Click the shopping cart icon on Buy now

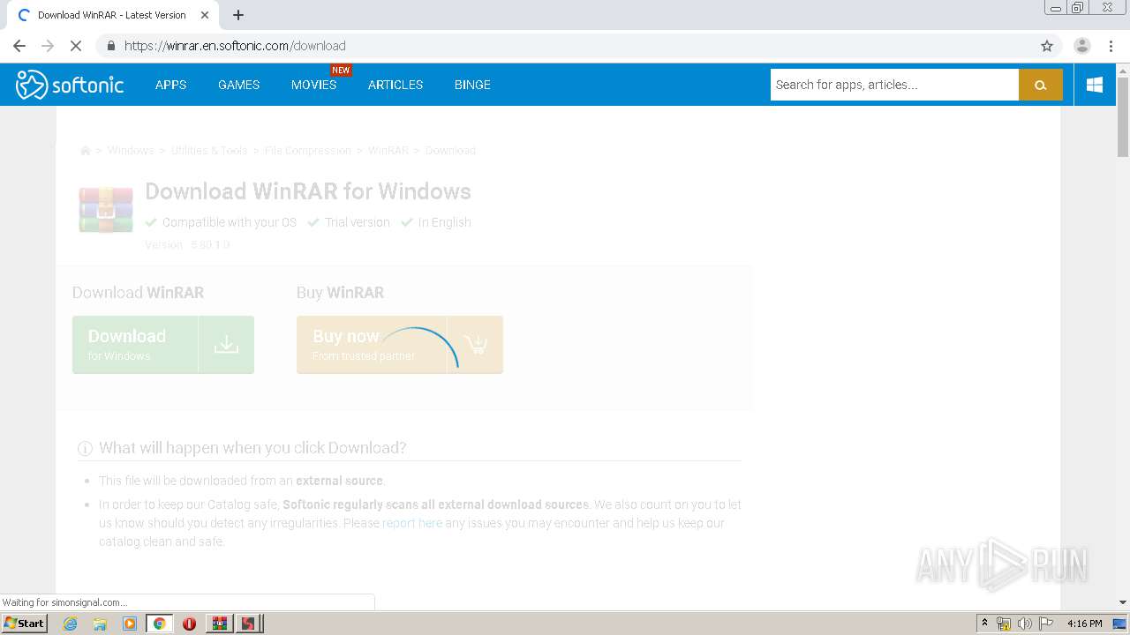(476, 345)
